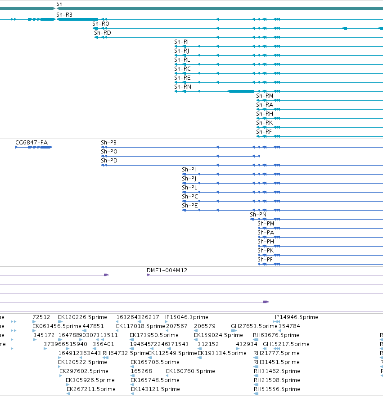383x396 pixels.
Task: Select the Sh-RA transcript label
Action: (x=265, y=105)
